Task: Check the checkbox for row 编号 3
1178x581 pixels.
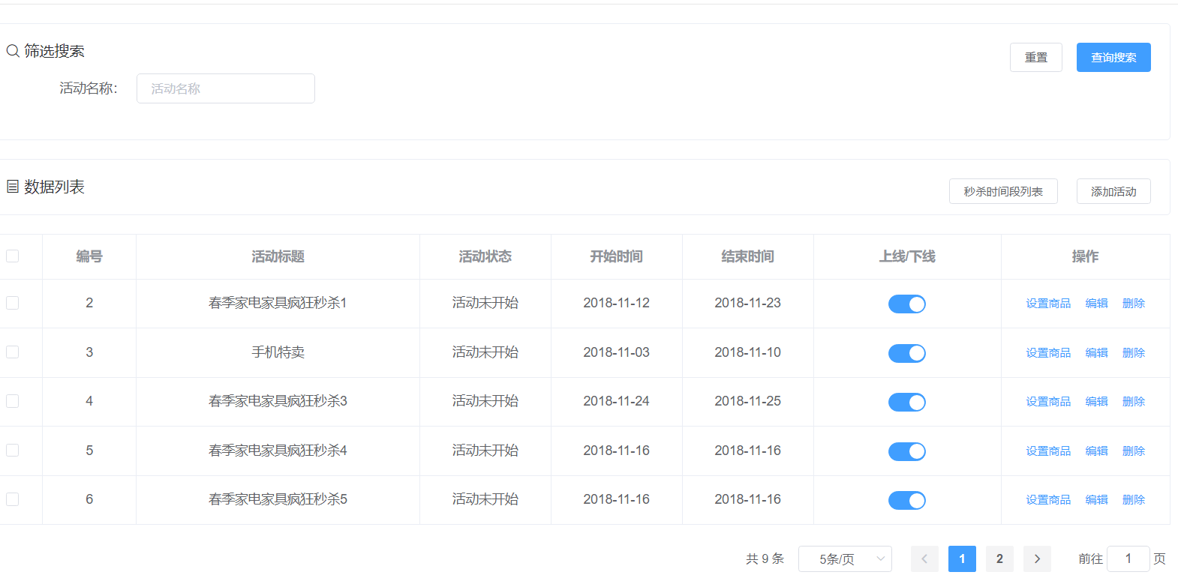Action: coord(13,352)
